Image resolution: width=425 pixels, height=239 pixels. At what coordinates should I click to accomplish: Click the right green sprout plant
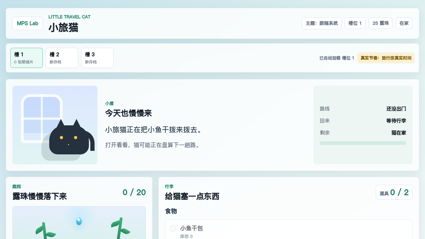click(120, 229)
